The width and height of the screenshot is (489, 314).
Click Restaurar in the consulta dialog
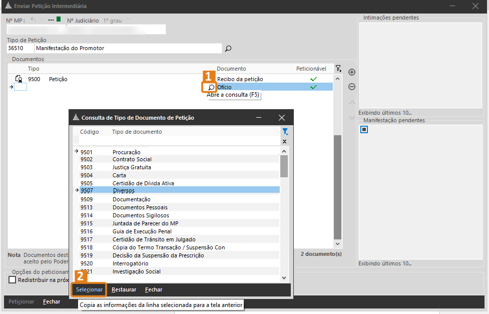click(124, 289)
